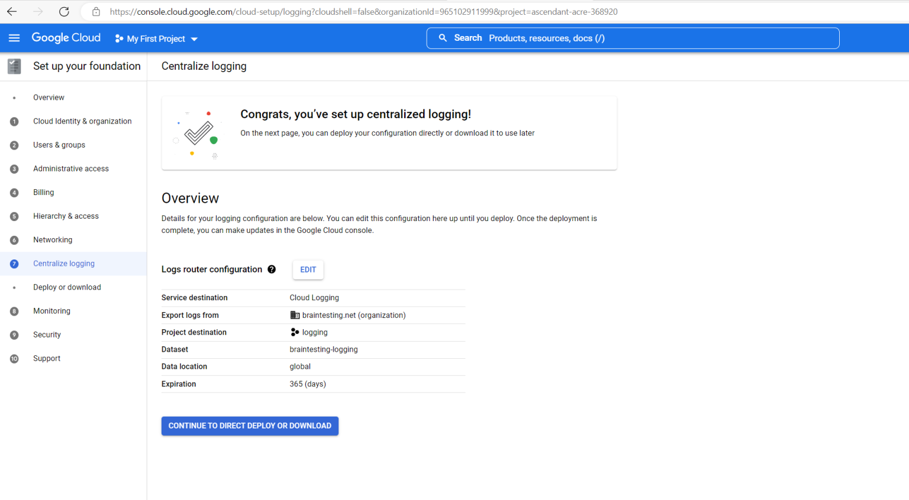The width and height of the screenshot is (909, 500).
Task: Click the project icon beside logging destination
Action: tap(295, 332)
